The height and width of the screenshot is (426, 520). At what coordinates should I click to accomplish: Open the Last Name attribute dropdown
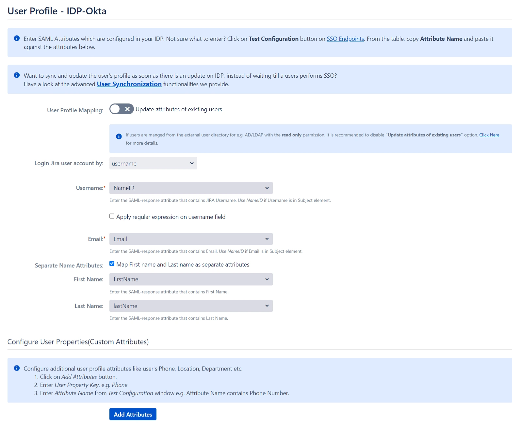[191, 306]
